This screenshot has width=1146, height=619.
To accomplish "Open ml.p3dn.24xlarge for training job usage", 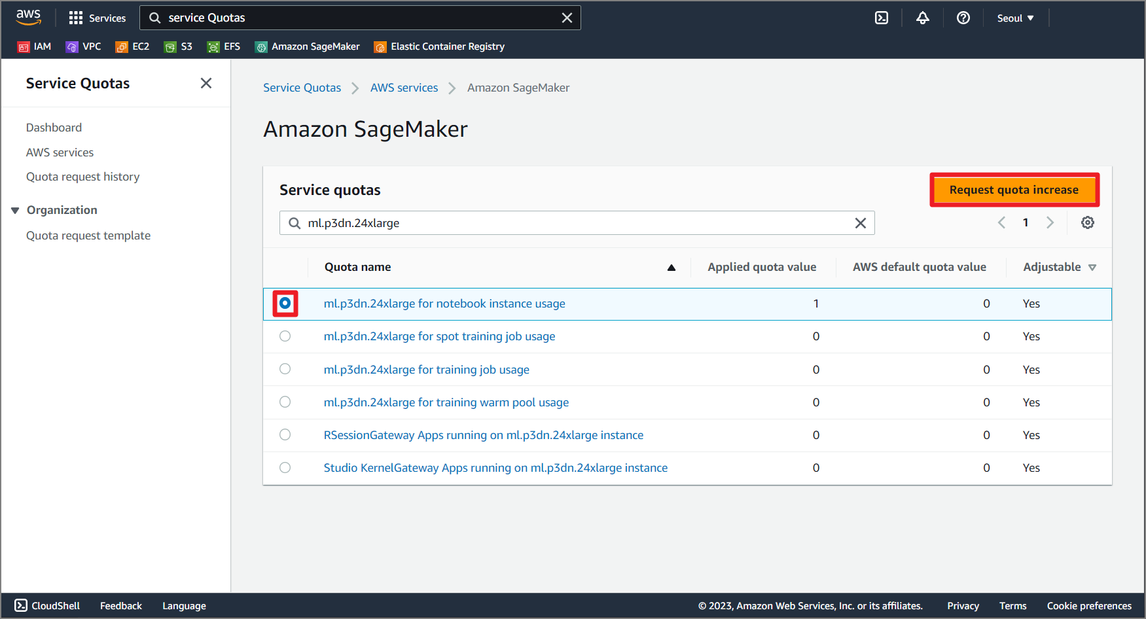I will click(x=427, y=370).
